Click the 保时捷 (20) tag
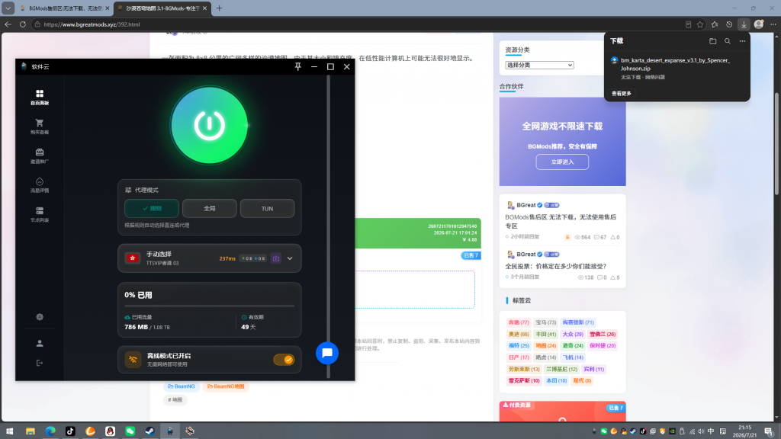781x439 pixels. (x=603, y=345)
